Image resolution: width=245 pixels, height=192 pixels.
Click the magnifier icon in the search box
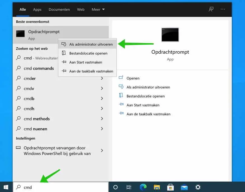tap(18, 187)
